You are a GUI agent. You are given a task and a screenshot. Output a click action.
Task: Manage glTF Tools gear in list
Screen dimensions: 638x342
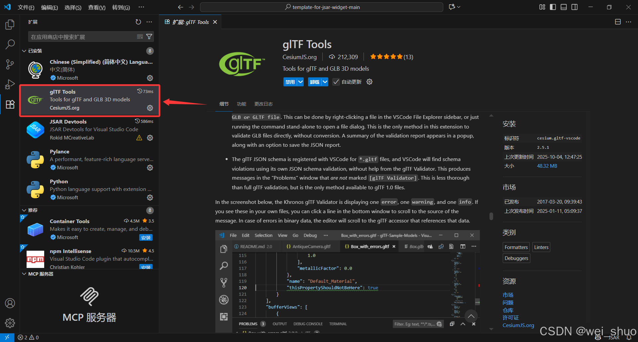[150, 108]
